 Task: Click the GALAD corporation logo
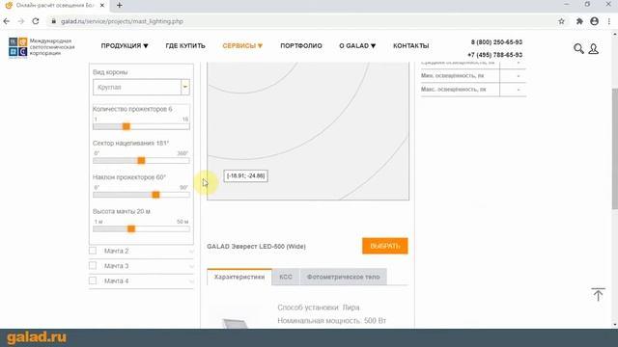tap(42, 47)
